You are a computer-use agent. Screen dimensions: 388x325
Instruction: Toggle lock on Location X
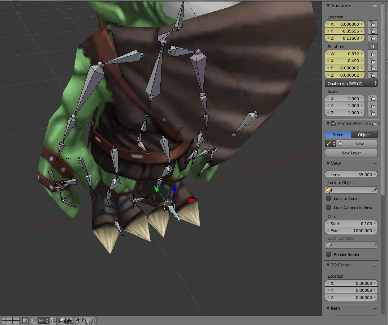tap(372, 24)
